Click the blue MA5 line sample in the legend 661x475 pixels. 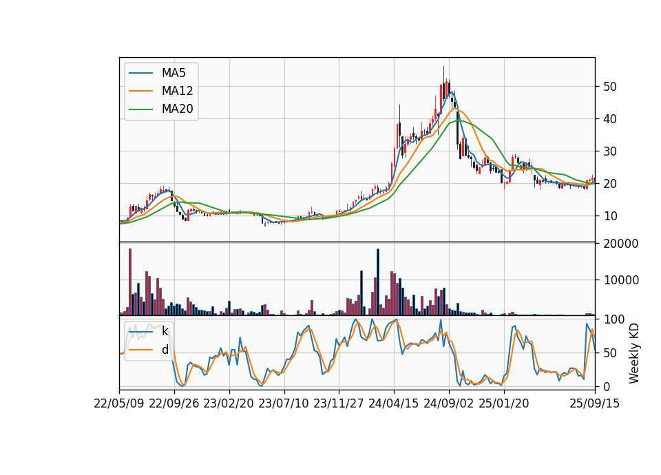pyautogui.click(x=140, y=74)
